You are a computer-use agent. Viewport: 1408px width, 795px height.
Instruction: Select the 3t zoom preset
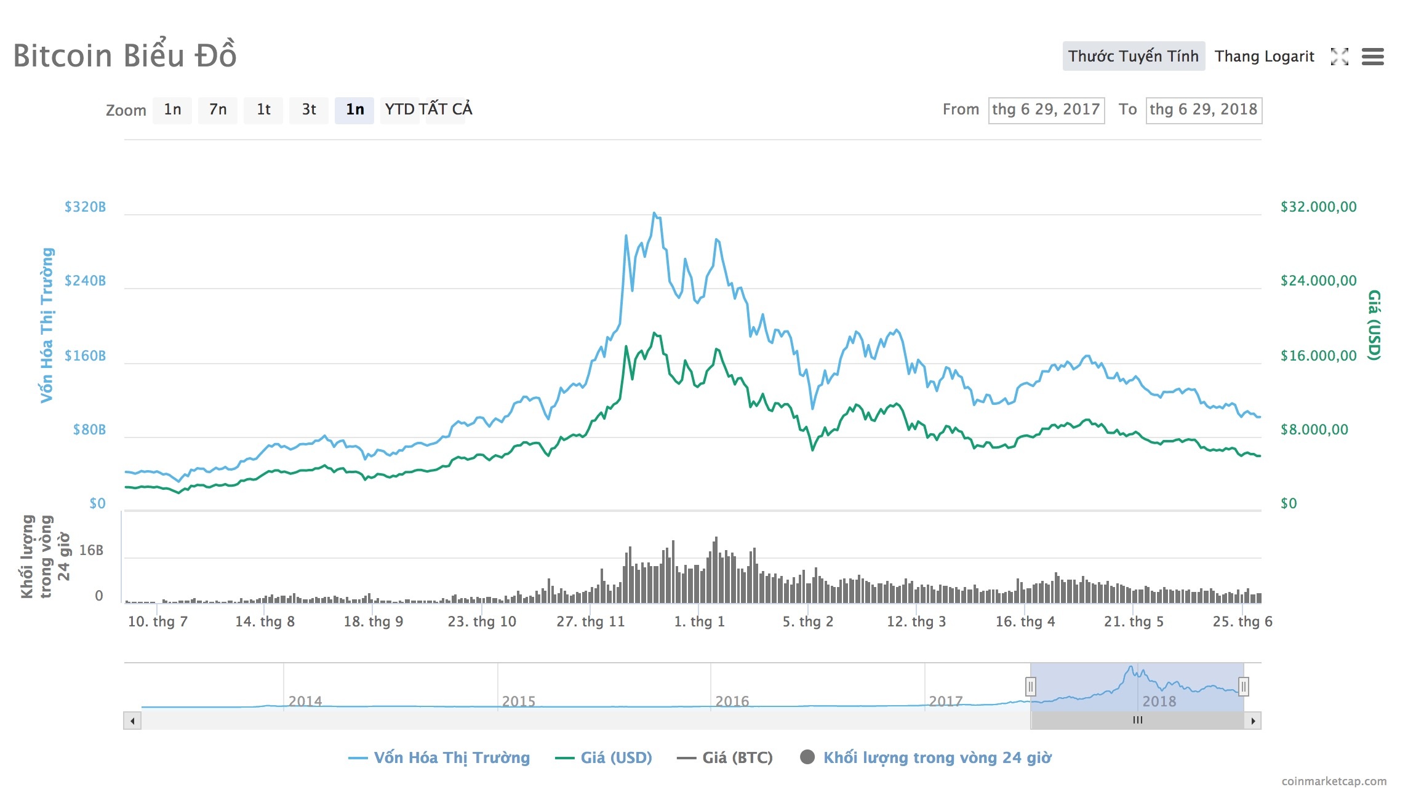(x=309, y=110)
